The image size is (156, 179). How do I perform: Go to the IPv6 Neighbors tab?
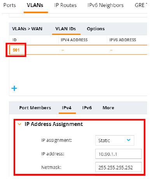pyautogui.click(x=105, y=5)
